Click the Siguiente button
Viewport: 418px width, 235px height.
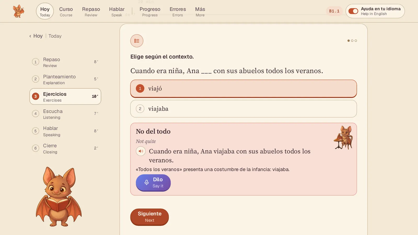point(149,217)
